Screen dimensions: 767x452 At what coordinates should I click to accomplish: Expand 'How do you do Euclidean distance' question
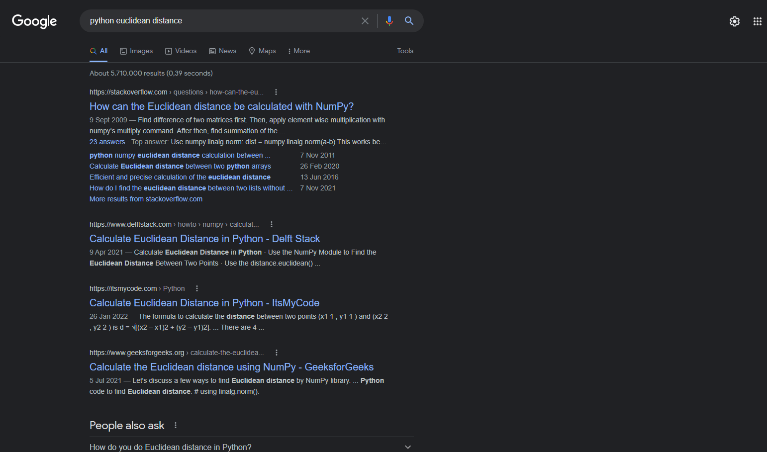407,447
